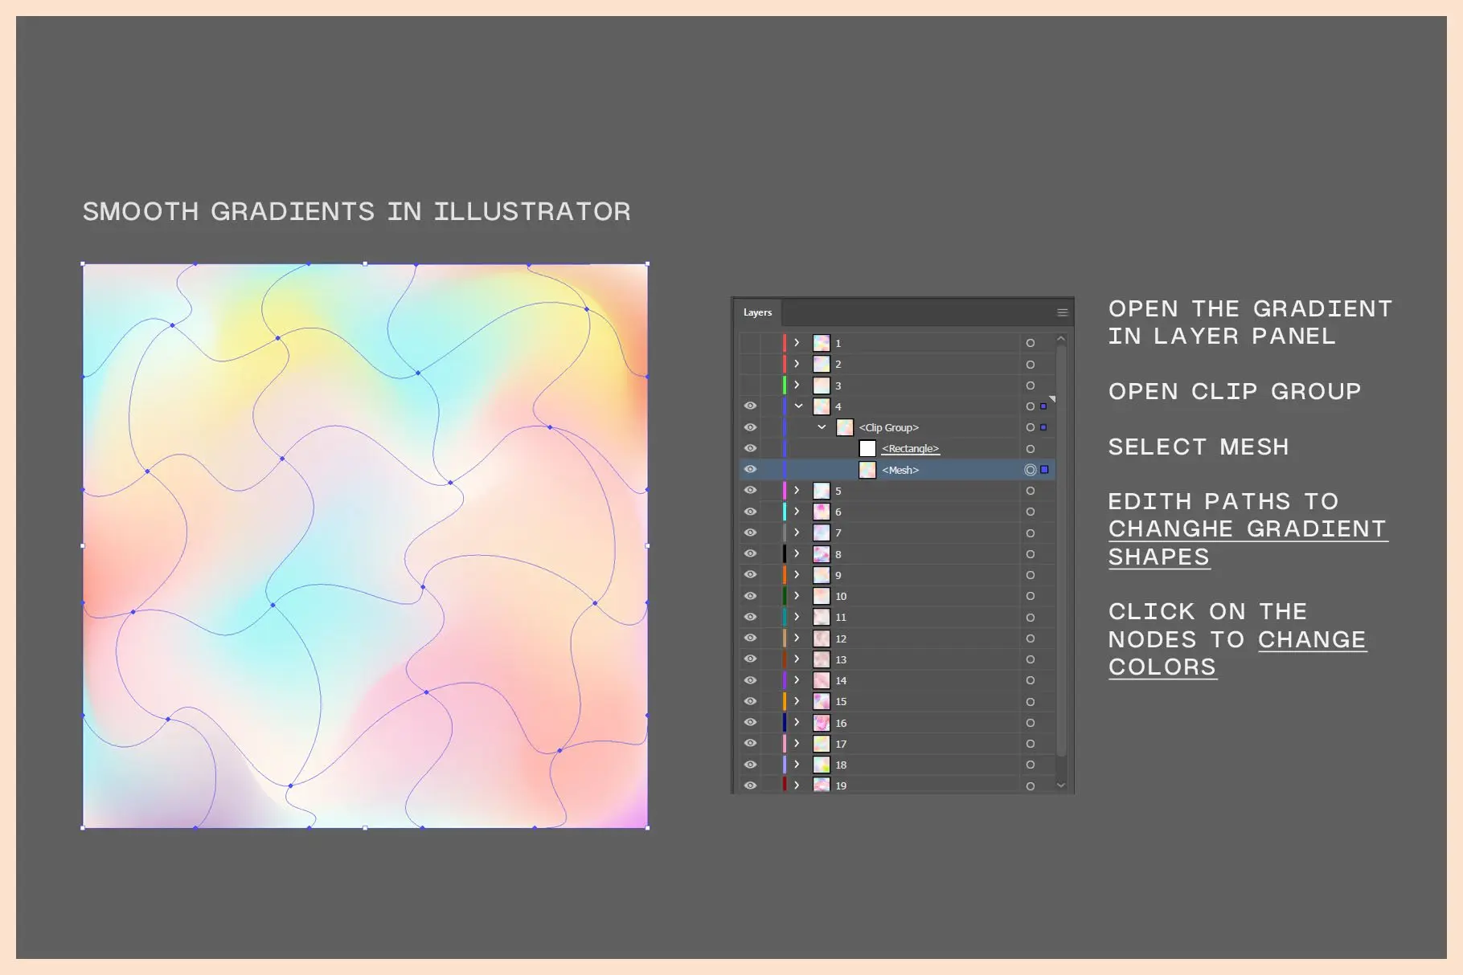Click the magenta color strip of layer 5
Viewport: 1463px width, 975px height.
[x=785, y=491]
